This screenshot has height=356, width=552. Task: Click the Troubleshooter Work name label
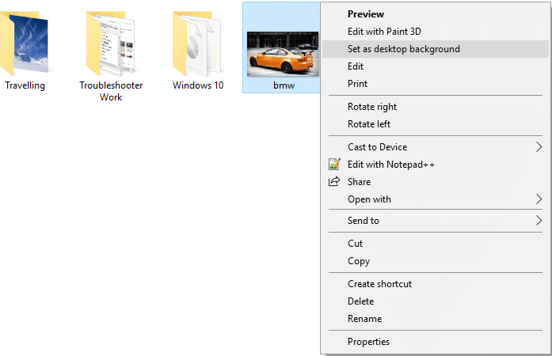pos(111,91)
